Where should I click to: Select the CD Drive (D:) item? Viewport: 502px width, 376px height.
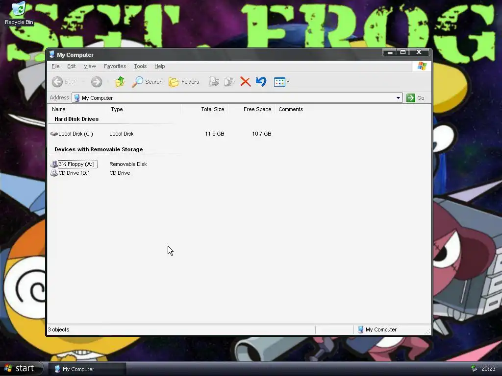pos(70,173)
